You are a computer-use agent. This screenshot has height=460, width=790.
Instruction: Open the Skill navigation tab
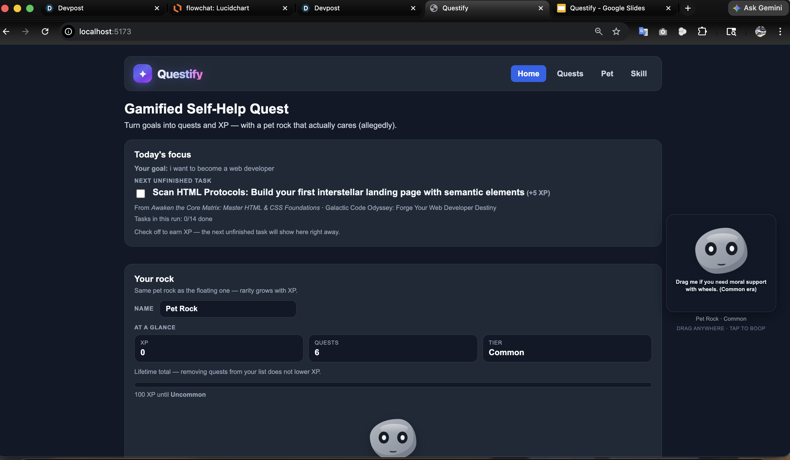click(x=639, y=74)
